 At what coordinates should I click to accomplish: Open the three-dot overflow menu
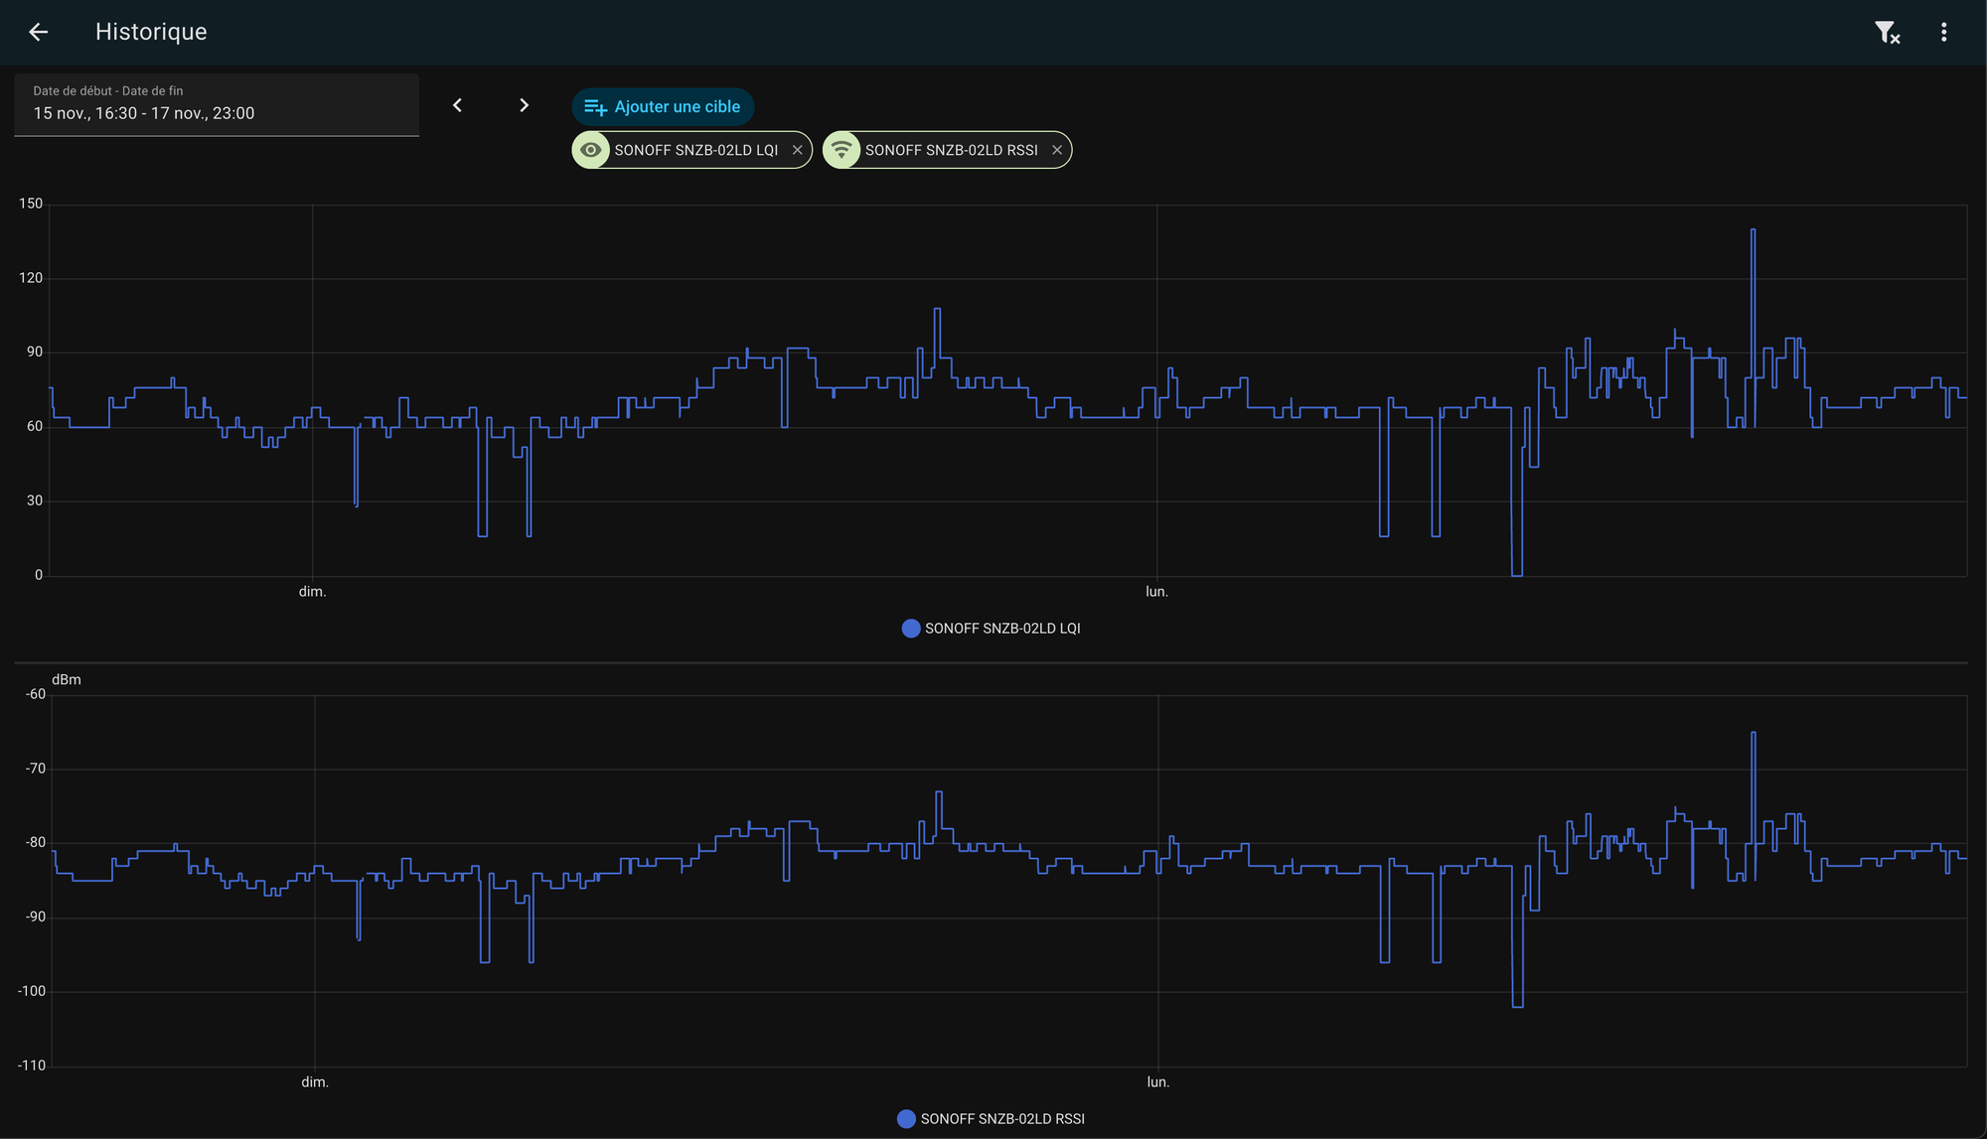pyautogui.click(x=1943, y=32)
